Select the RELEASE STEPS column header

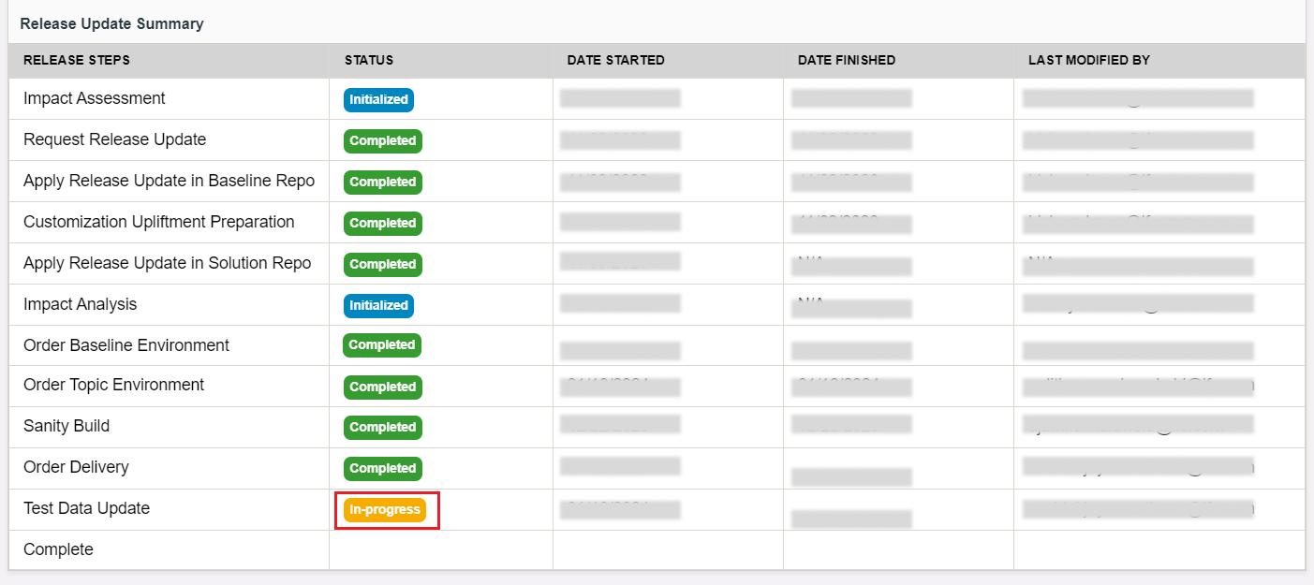pos(76,60)
